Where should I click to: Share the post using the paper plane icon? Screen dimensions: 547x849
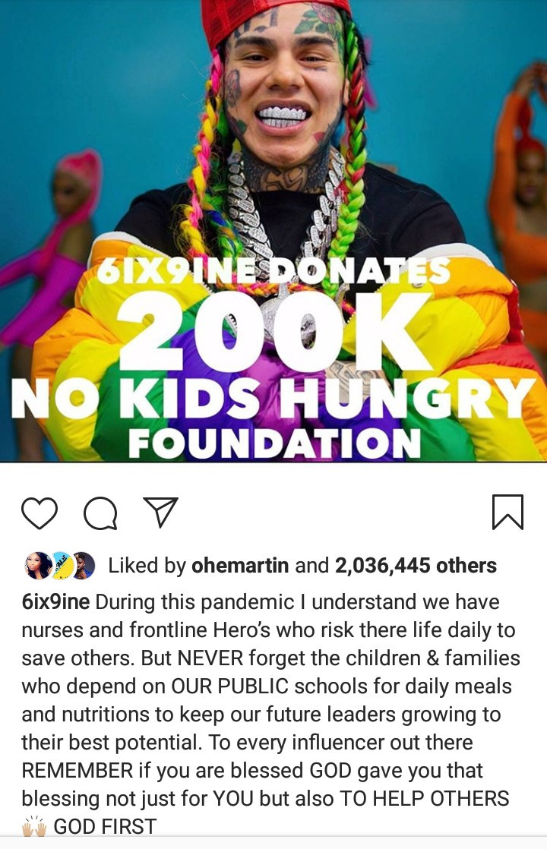click(161, 512)
